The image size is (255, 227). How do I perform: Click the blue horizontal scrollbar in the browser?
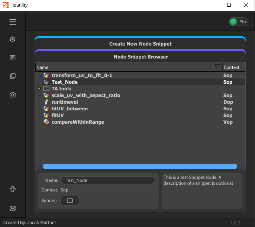coord(140,166)
